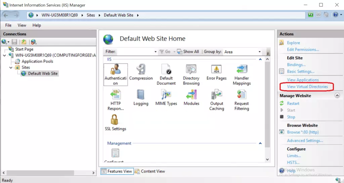
Task: Open Directory Browsing feature
Action: coord(191,74)
